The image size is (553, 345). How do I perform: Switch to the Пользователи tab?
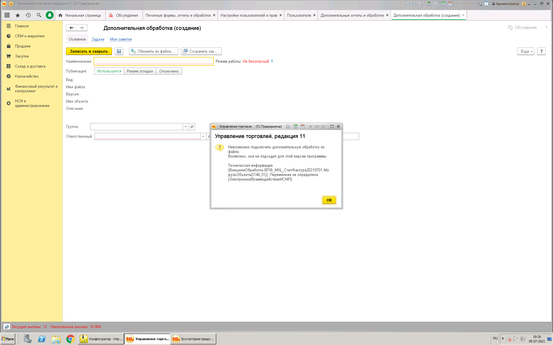(x=299, y=15)
